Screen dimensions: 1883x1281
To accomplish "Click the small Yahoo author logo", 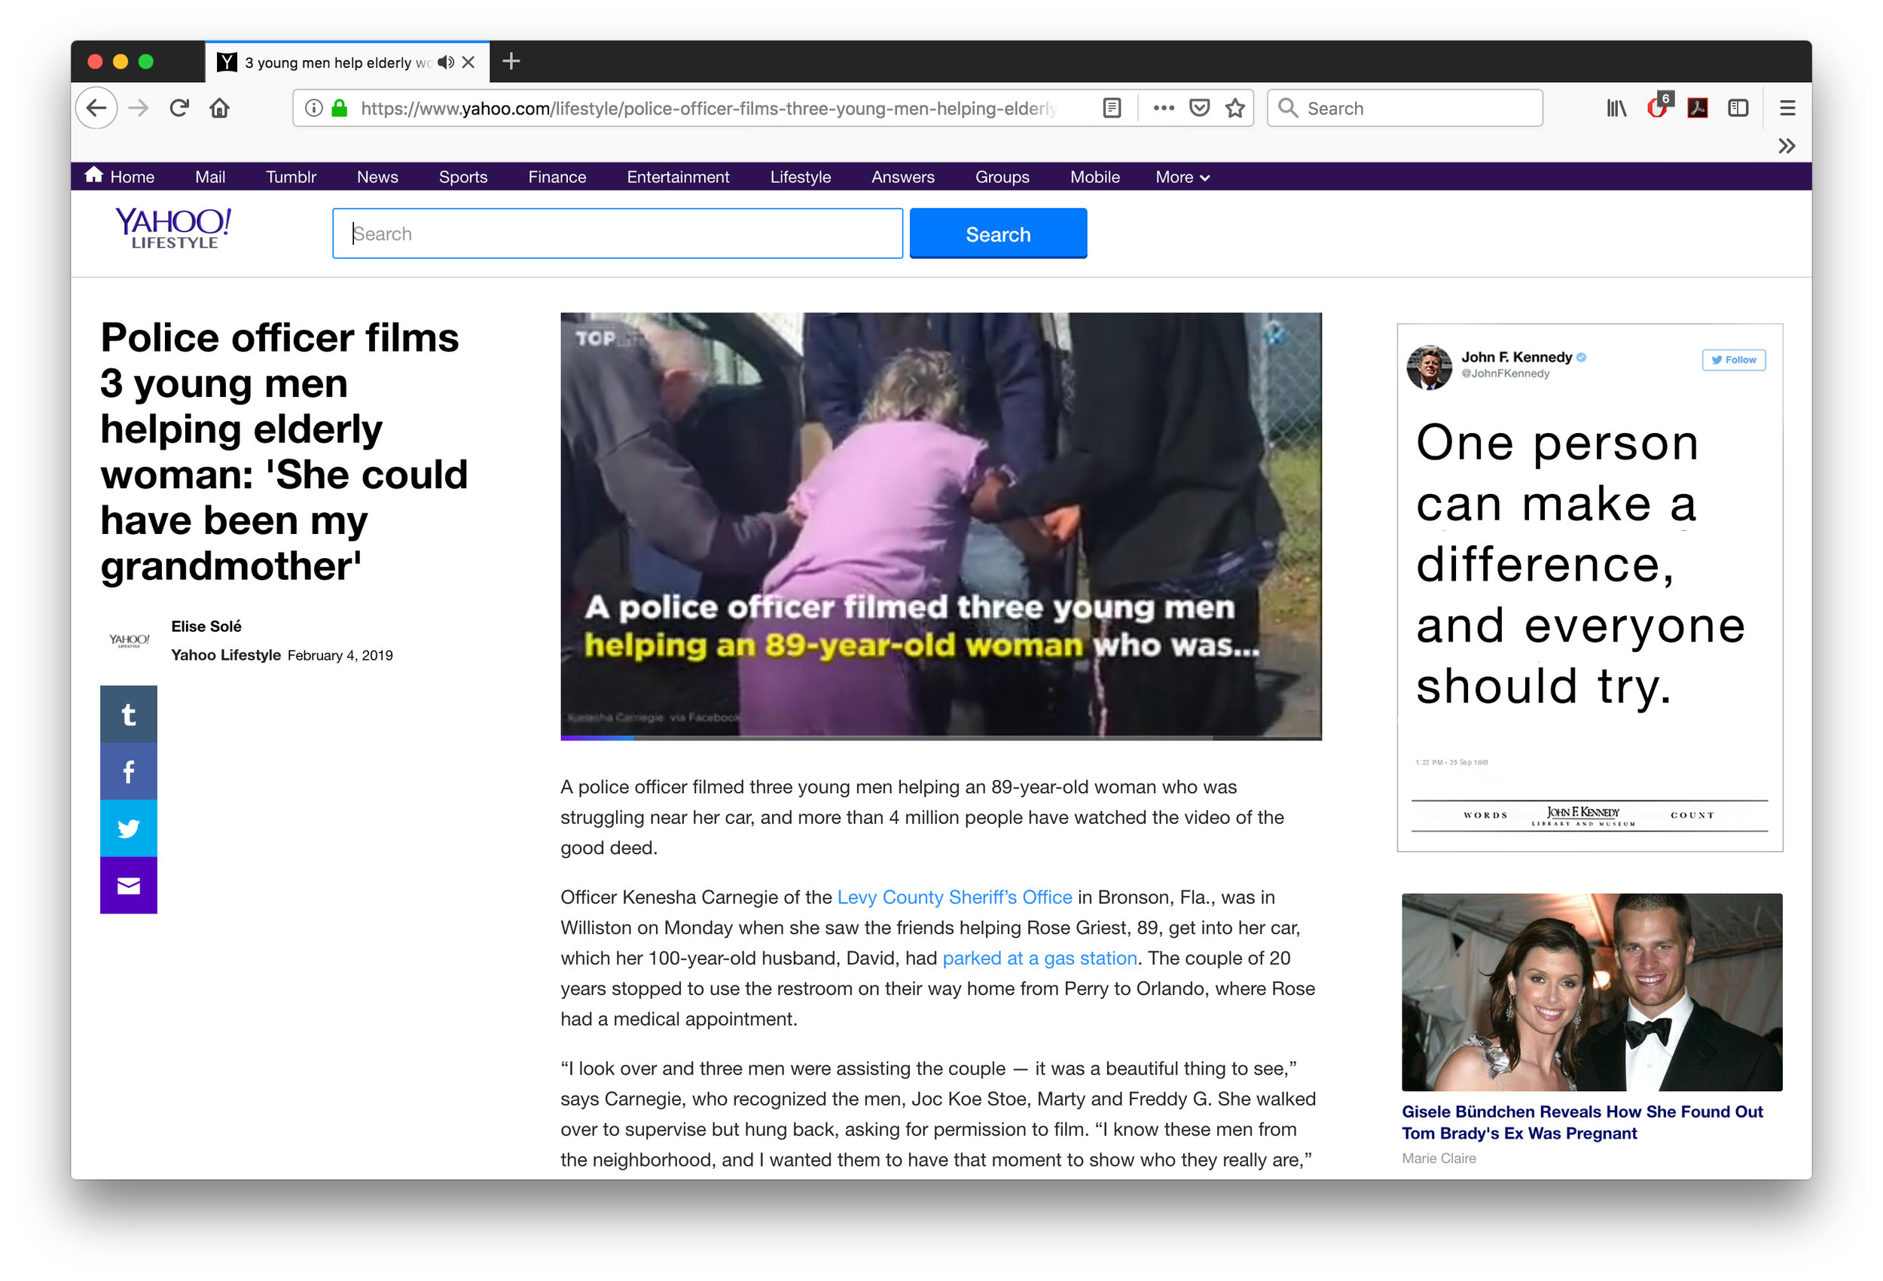I will pos(130,640).
